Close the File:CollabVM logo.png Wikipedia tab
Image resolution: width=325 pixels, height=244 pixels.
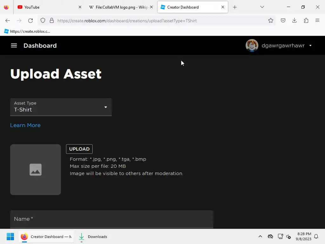(x=151, y=7)
